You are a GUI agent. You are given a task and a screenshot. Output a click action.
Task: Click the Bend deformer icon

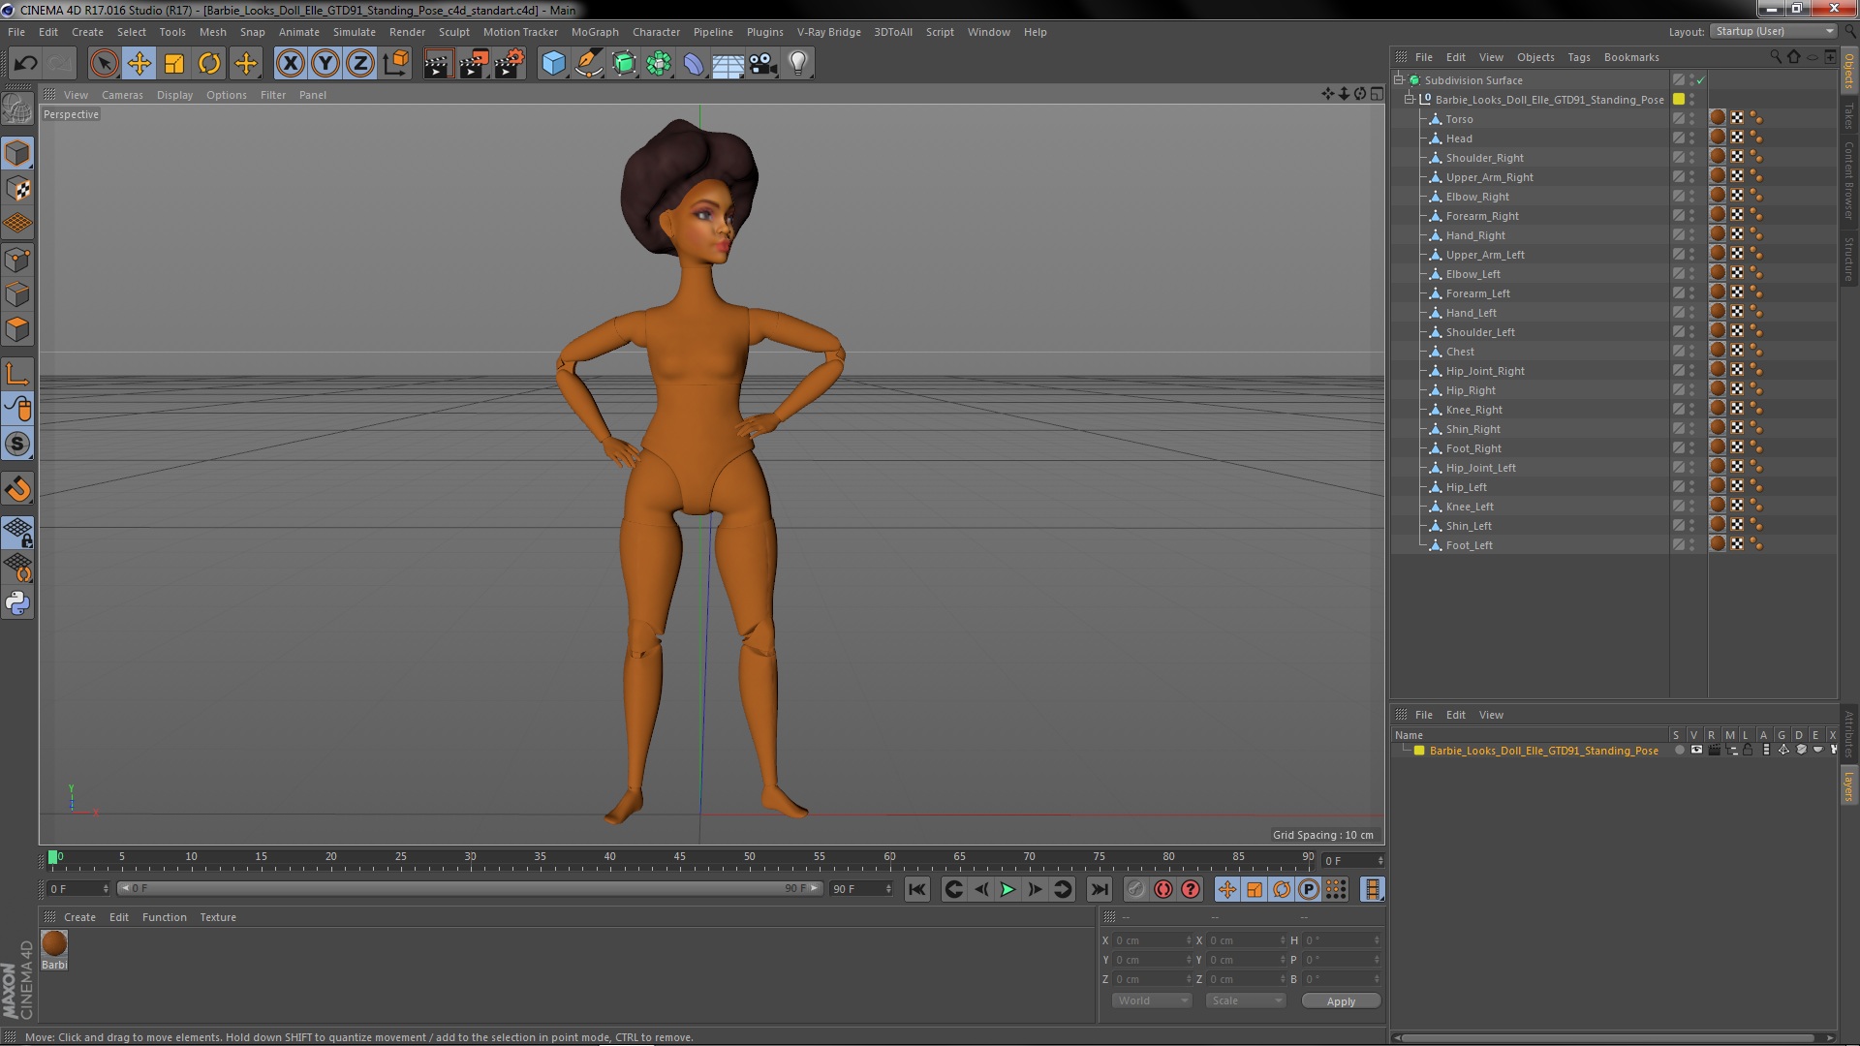pyautogui.click(x=694, y=64)
